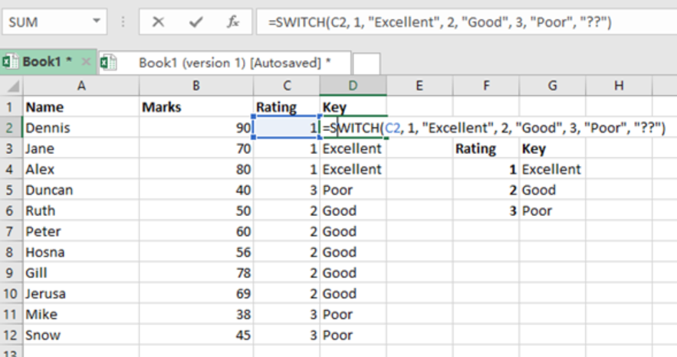Select row 1 header

(x=12, y=107)
